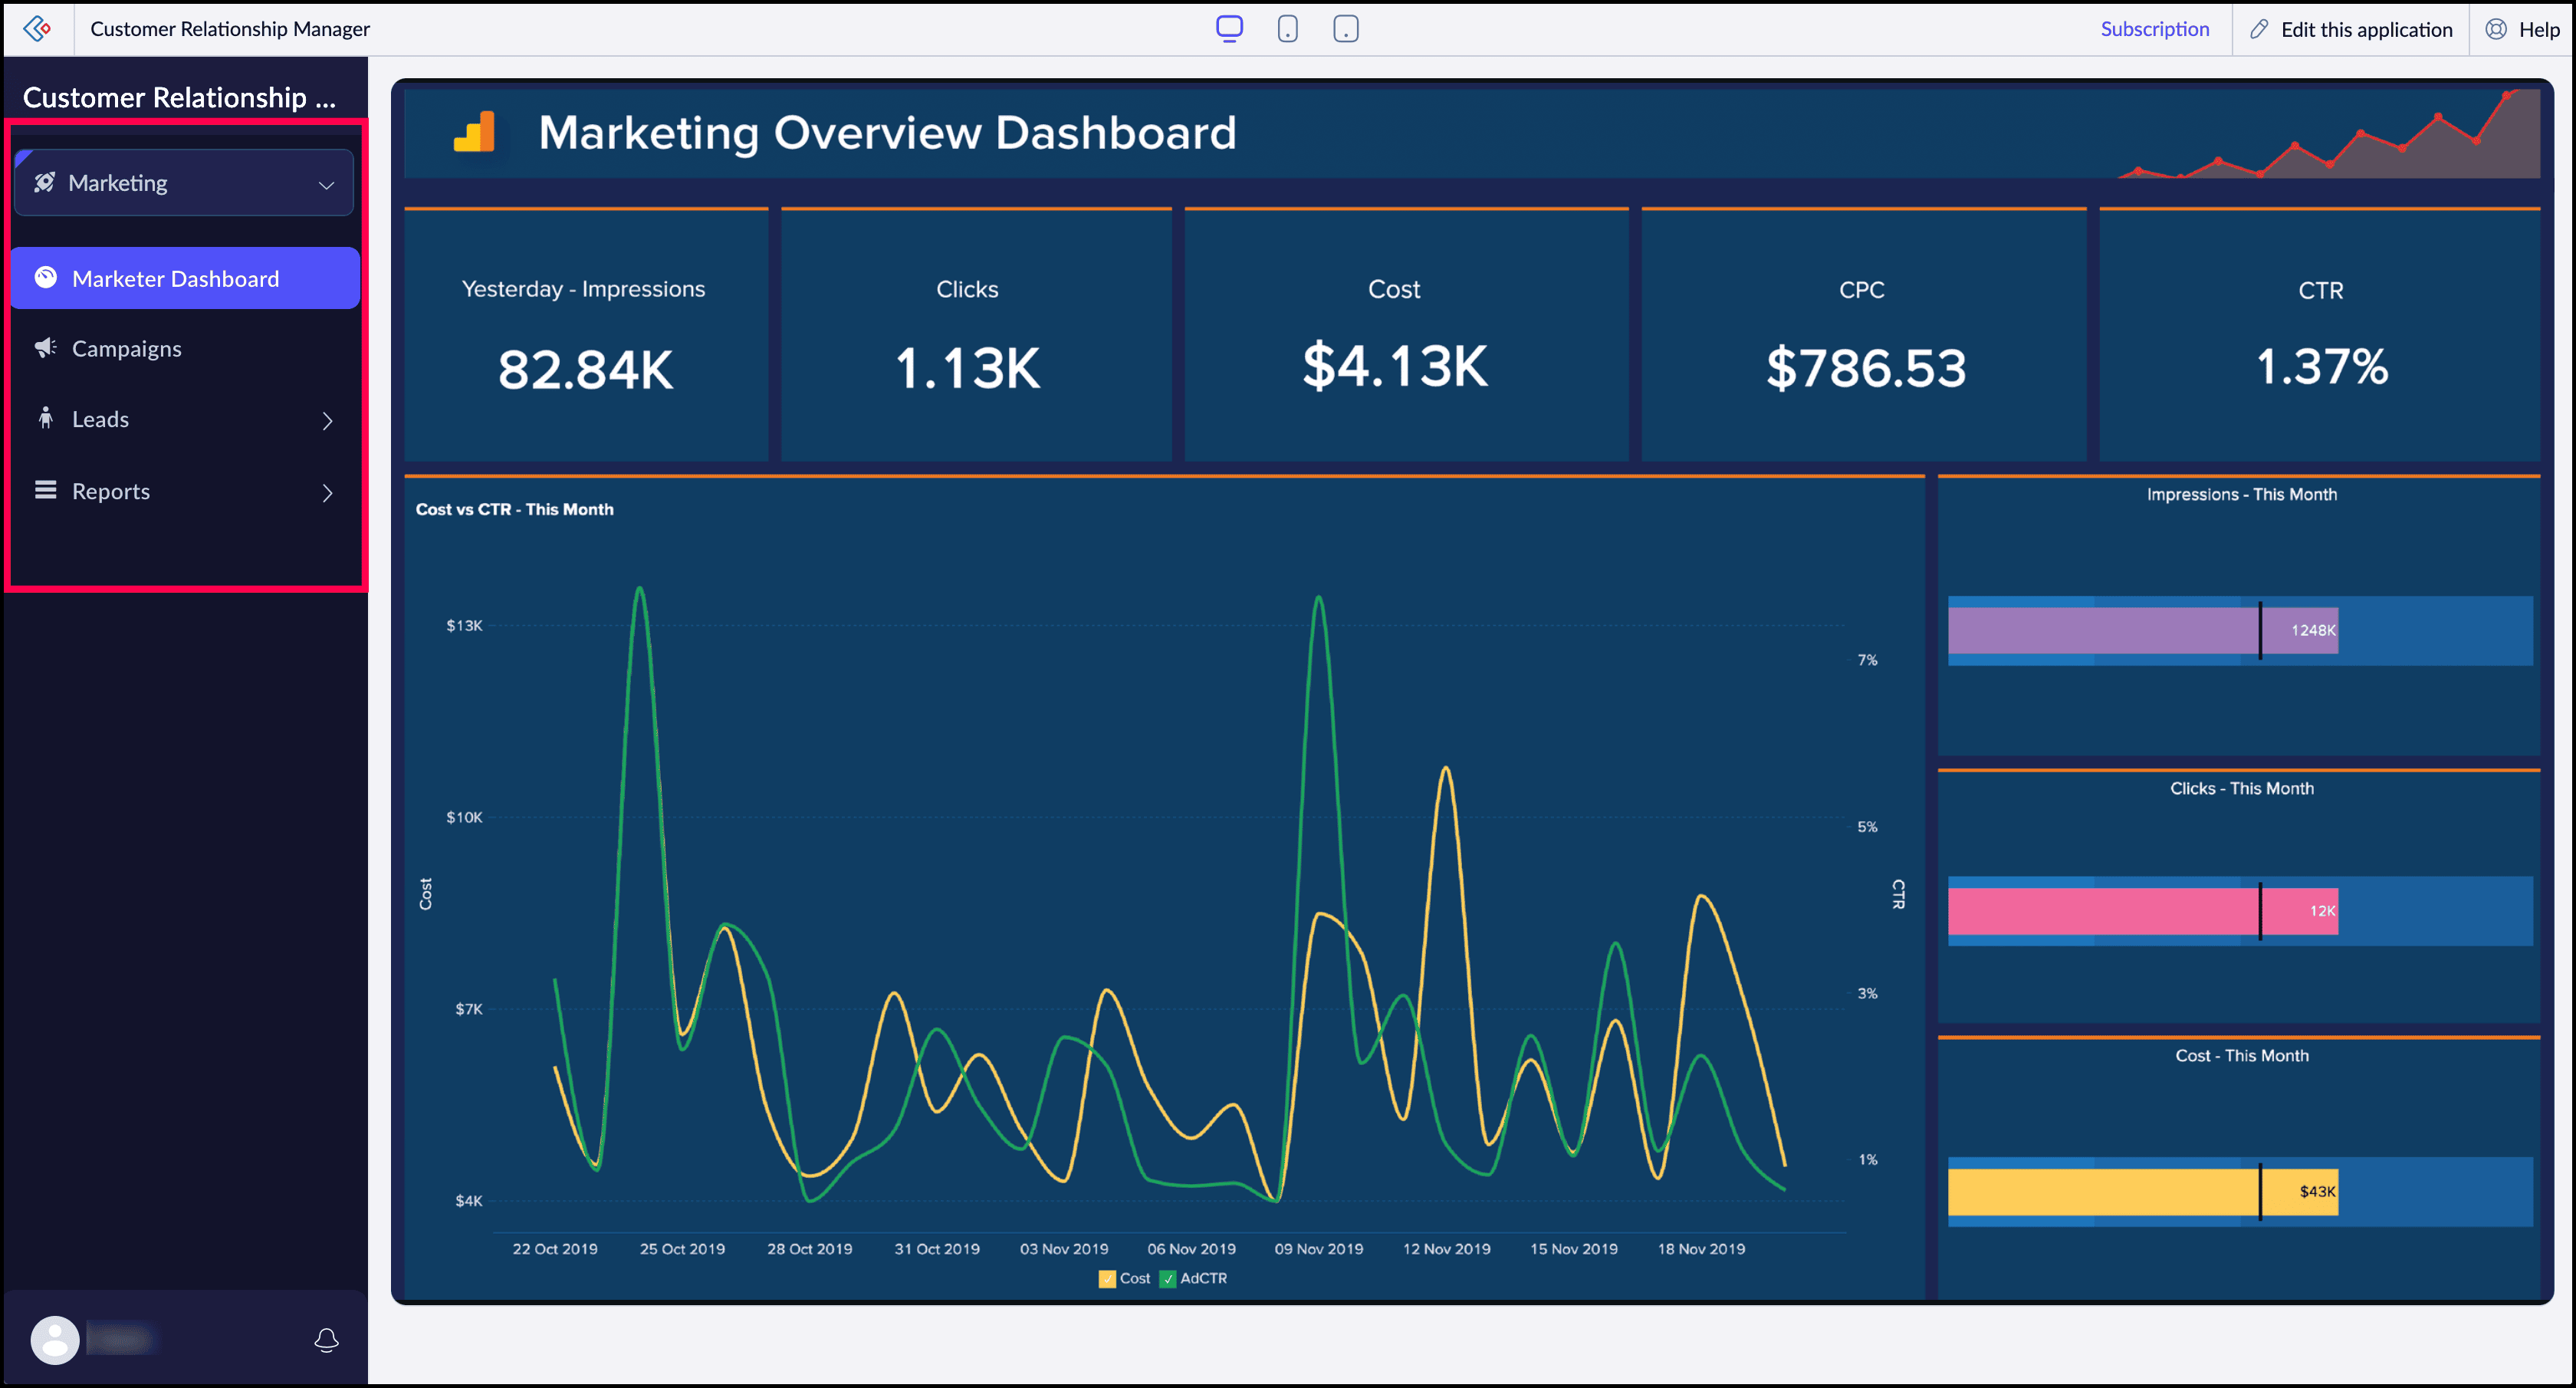Viewport: 2576px width, 1388px height.
Task: Click the Help lifebuoy icon
Action: coord(2495,29)
